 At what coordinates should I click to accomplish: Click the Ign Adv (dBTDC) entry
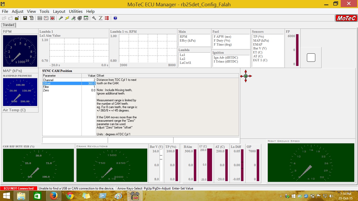click(226, 58)
